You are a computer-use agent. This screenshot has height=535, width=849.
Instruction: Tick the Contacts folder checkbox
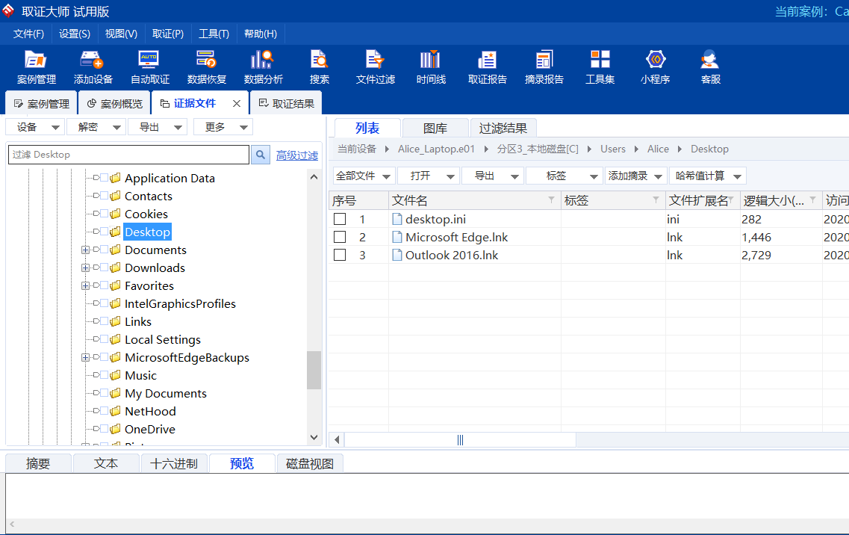(104, 196)
